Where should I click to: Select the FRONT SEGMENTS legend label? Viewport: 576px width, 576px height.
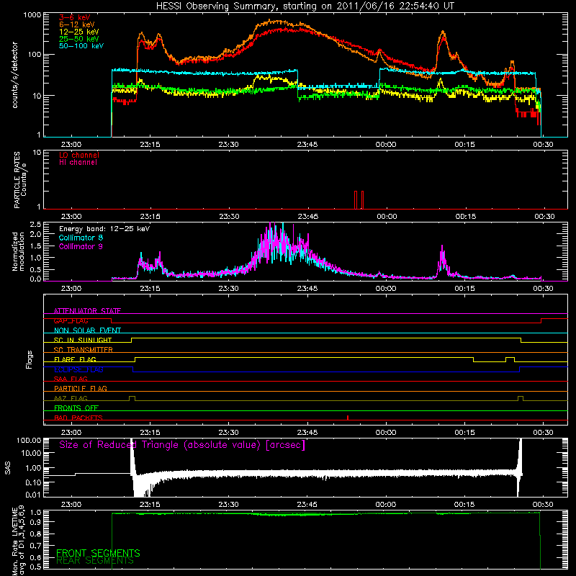coord(98,553)
